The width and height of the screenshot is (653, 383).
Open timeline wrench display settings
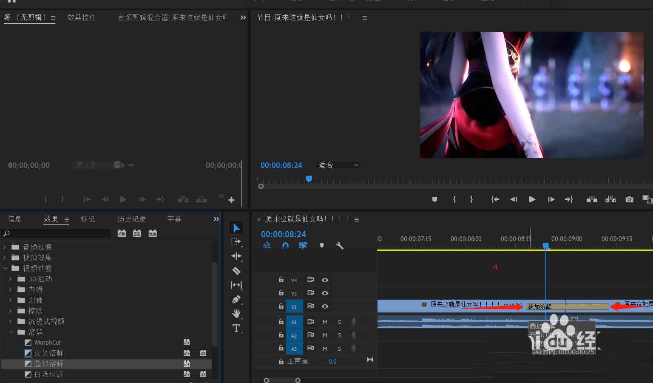(340, 246)
